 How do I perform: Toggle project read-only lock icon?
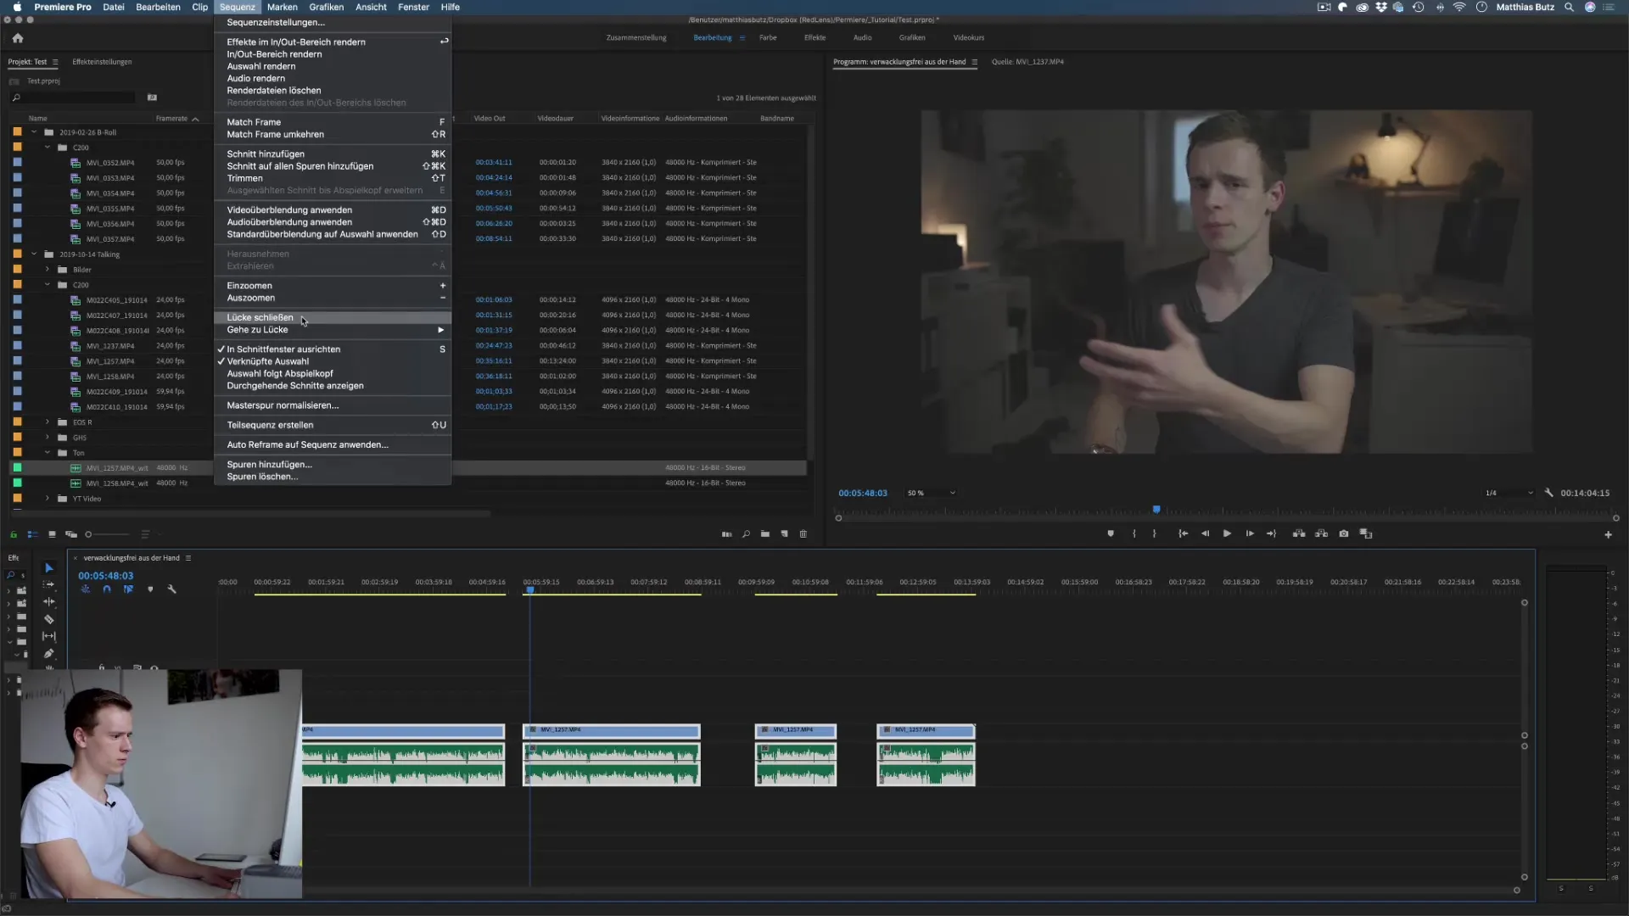pyautogui.click(x=14, y=534)
